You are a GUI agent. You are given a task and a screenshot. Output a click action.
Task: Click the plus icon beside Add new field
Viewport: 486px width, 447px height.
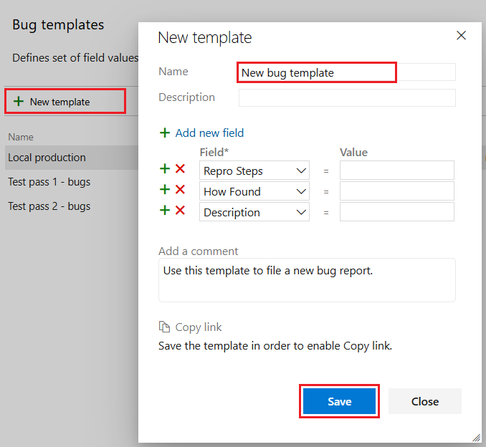(165, 133)
